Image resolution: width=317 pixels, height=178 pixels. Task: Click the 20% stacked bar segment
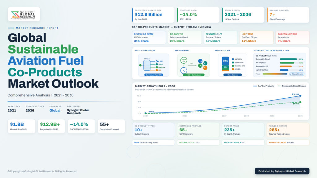click(225, 67)
